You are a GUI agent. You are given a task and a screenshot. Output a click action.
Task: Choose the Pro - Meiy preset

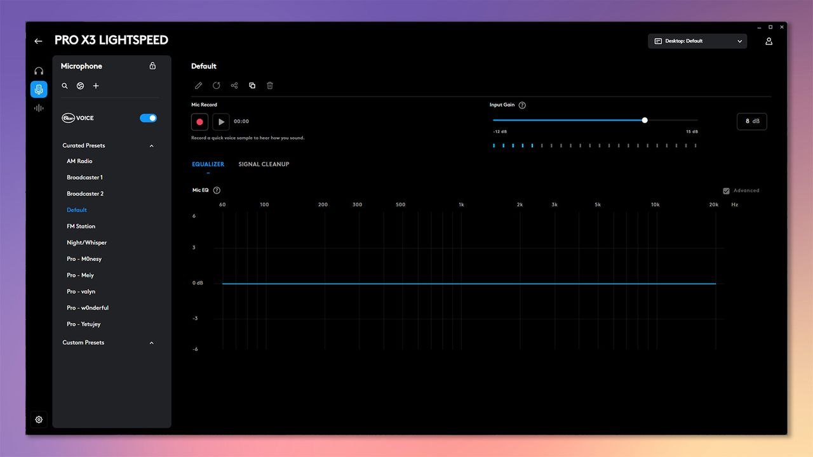pyautogui.click(x=80, y=275)
